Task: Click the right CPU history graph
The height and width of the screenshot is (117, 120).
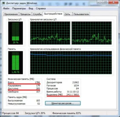Action: click(92, 33)
